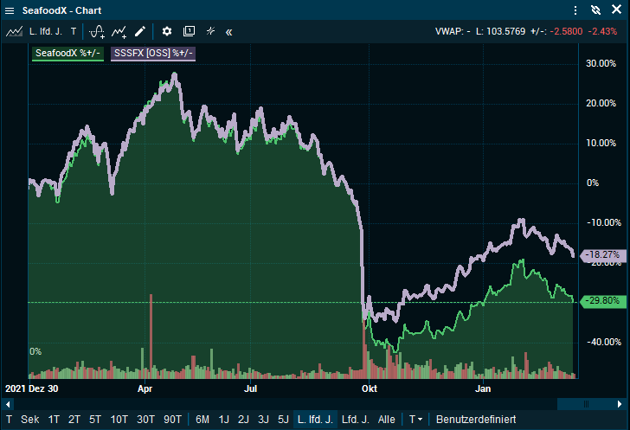Screen dimensions: 630x430
Task: Switch to the 5J time range
Action: coord(283,420)
